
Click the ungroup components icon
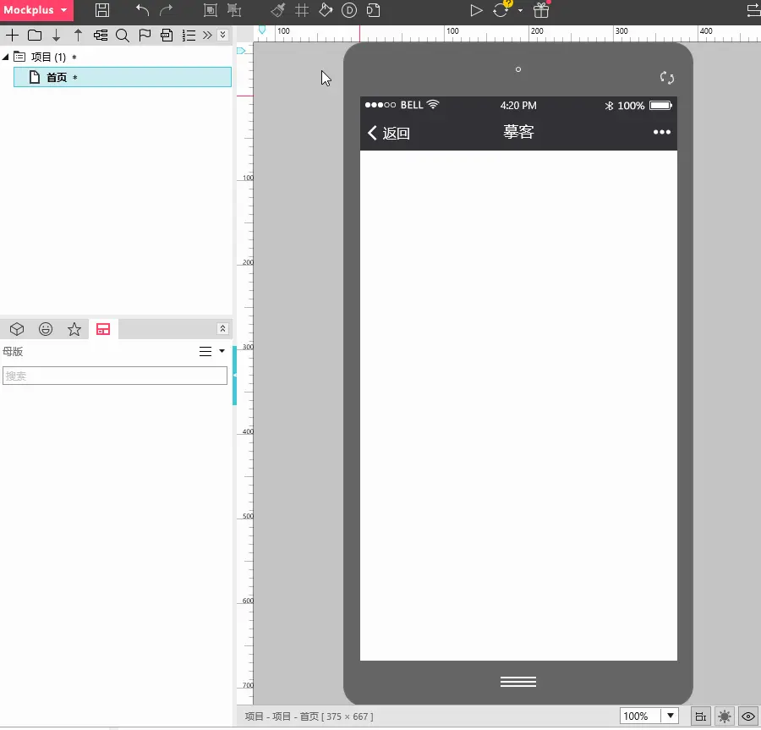click(234, 10)
